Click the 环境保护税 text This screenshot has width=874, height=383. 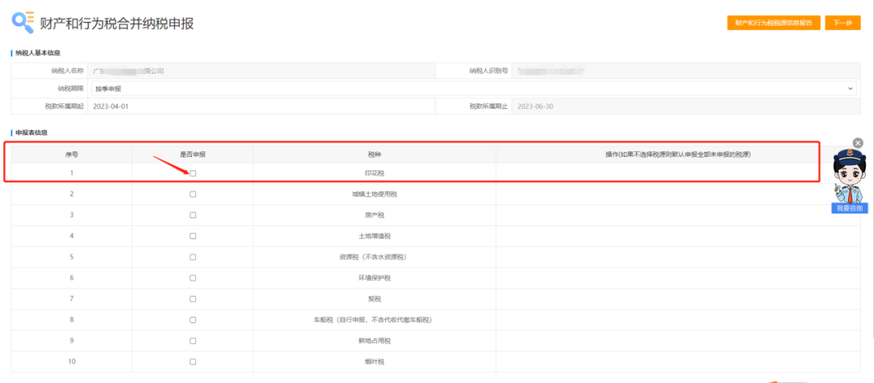pos(374,278)
